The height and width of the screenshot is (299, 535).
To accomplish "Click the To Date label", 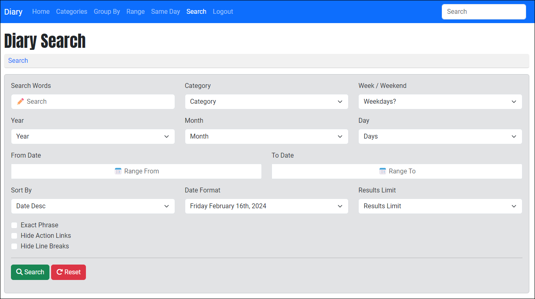I will tap(282, 156).
